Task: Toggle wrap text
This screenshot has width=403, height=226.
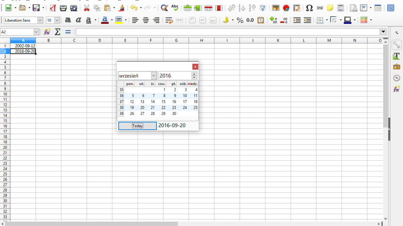Action: 169,20
